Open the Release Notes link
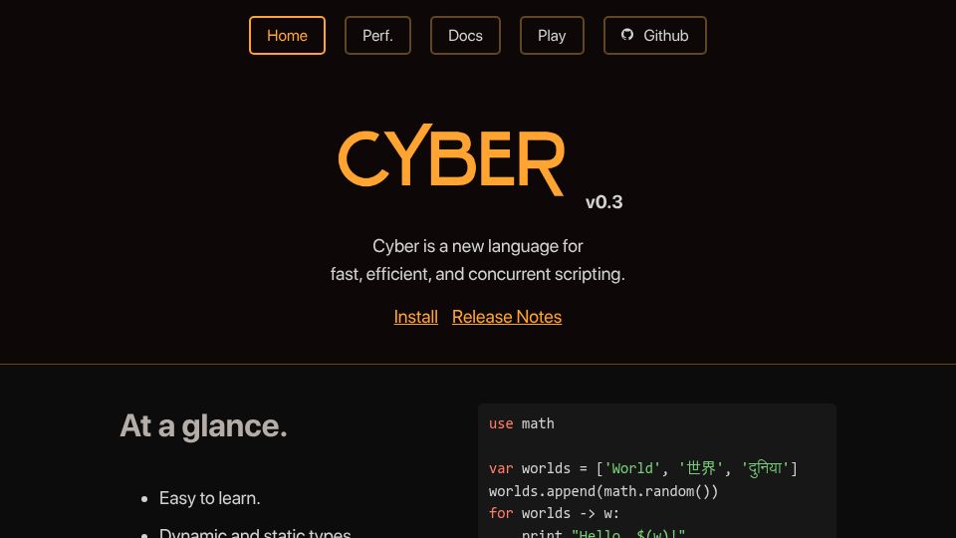The height and width of the screenshot is (538, 956). click(507, 317)
